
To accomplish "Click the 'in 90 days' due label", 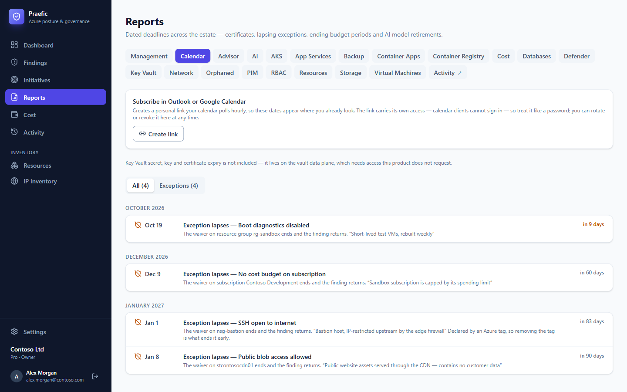I will coord(592,356).
